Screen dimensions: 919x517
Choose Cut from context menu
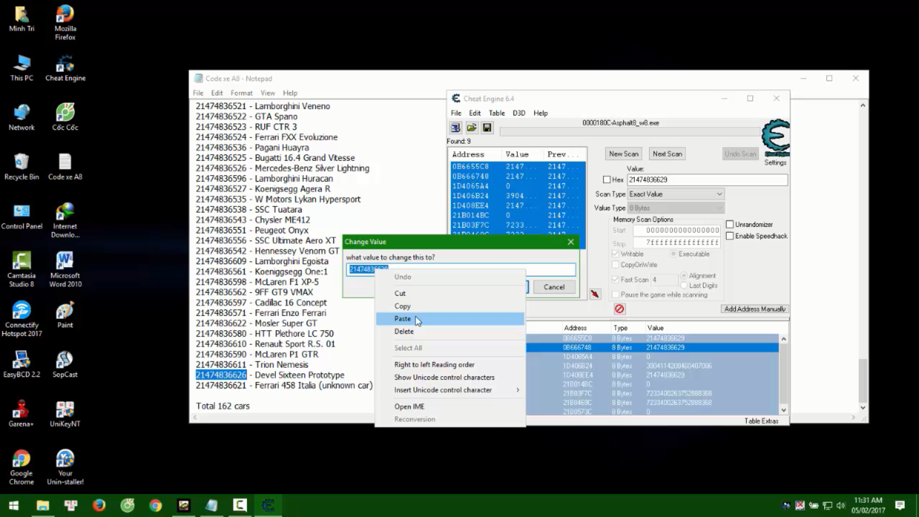pyautogui.click(x=450, y=294)
